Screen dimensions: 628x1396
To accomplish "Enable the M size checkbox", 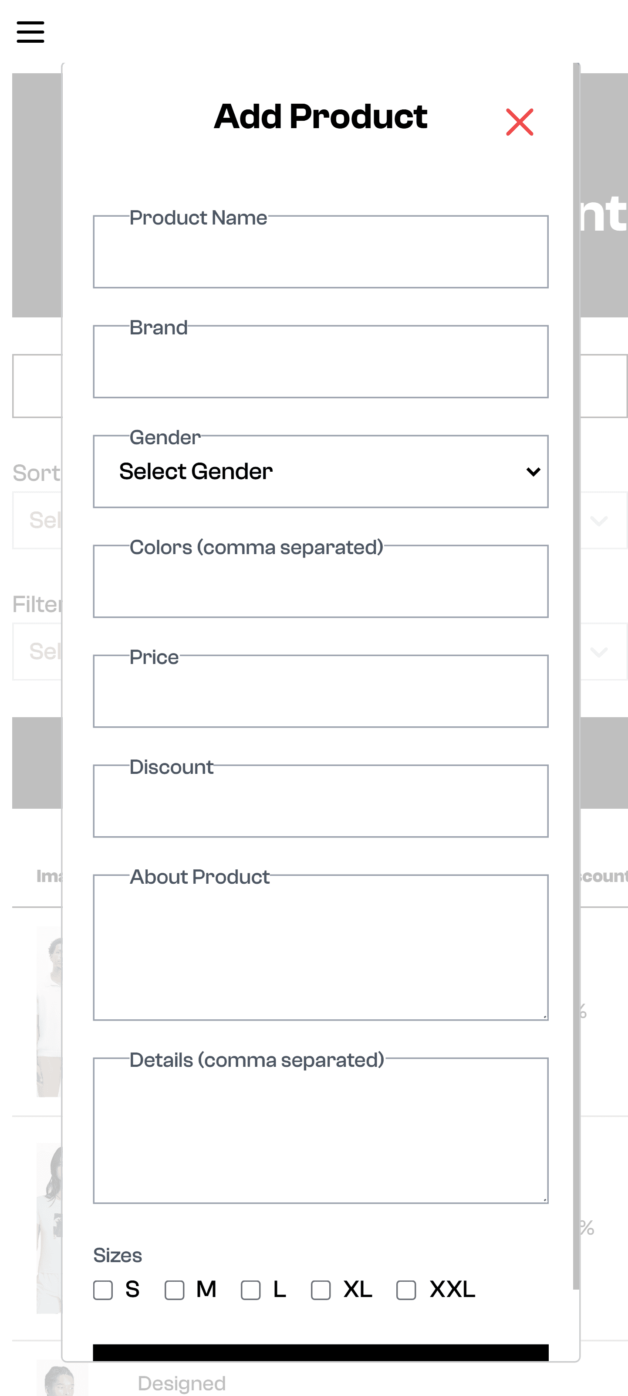I will [174, 1290].
